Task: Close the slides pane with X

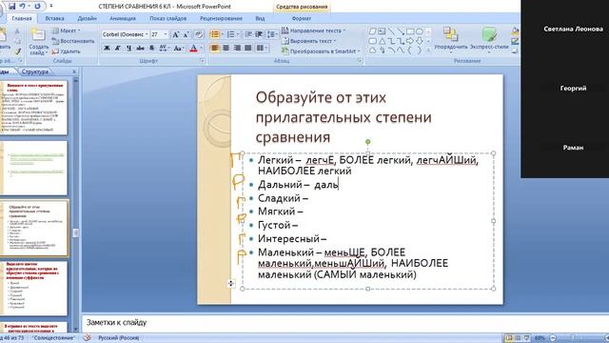Action: point(74,71)
